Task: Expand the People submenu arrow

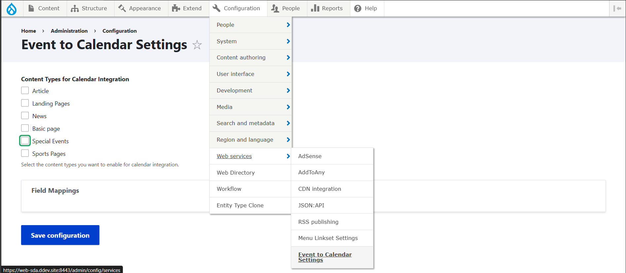Action: pos(288,25)
